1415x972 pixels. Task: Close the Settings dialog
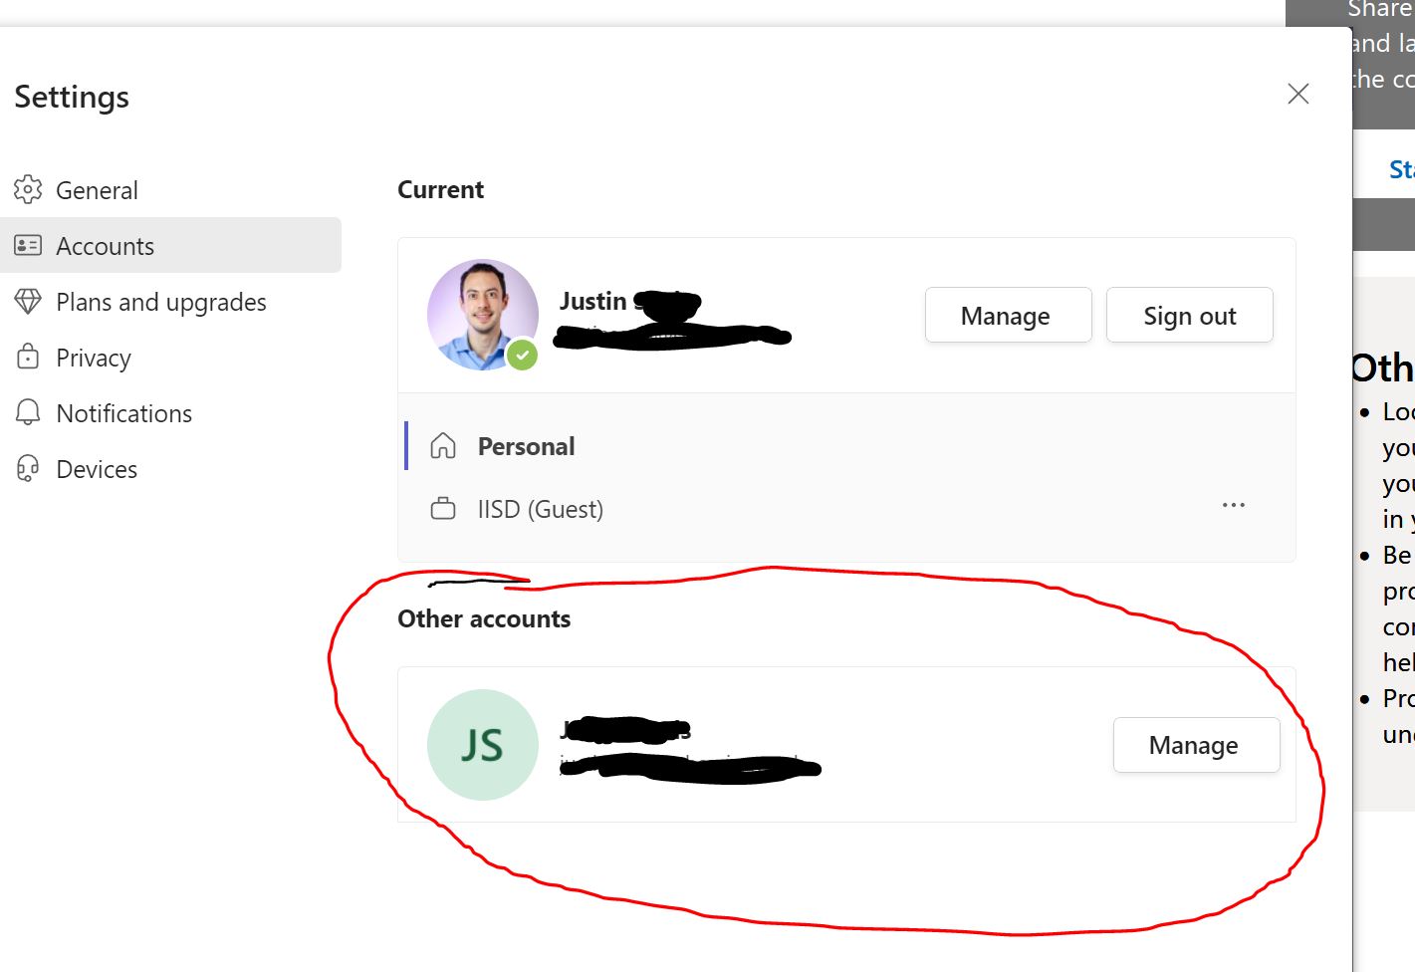pos(1297,94)
